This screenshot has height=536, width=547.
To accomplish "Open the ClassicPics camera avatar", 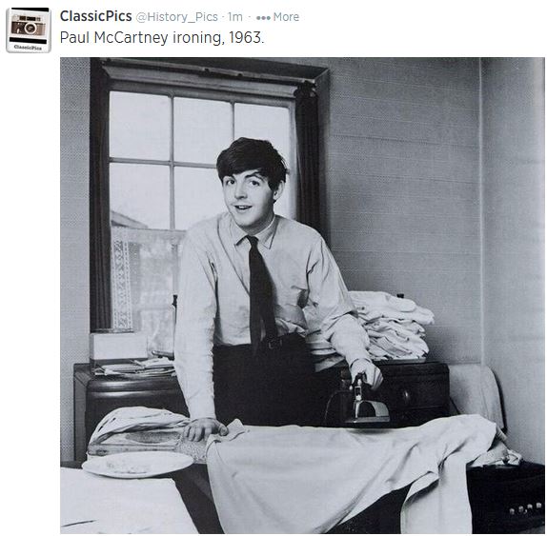I will pyautogui.click(x=29, y=30).
